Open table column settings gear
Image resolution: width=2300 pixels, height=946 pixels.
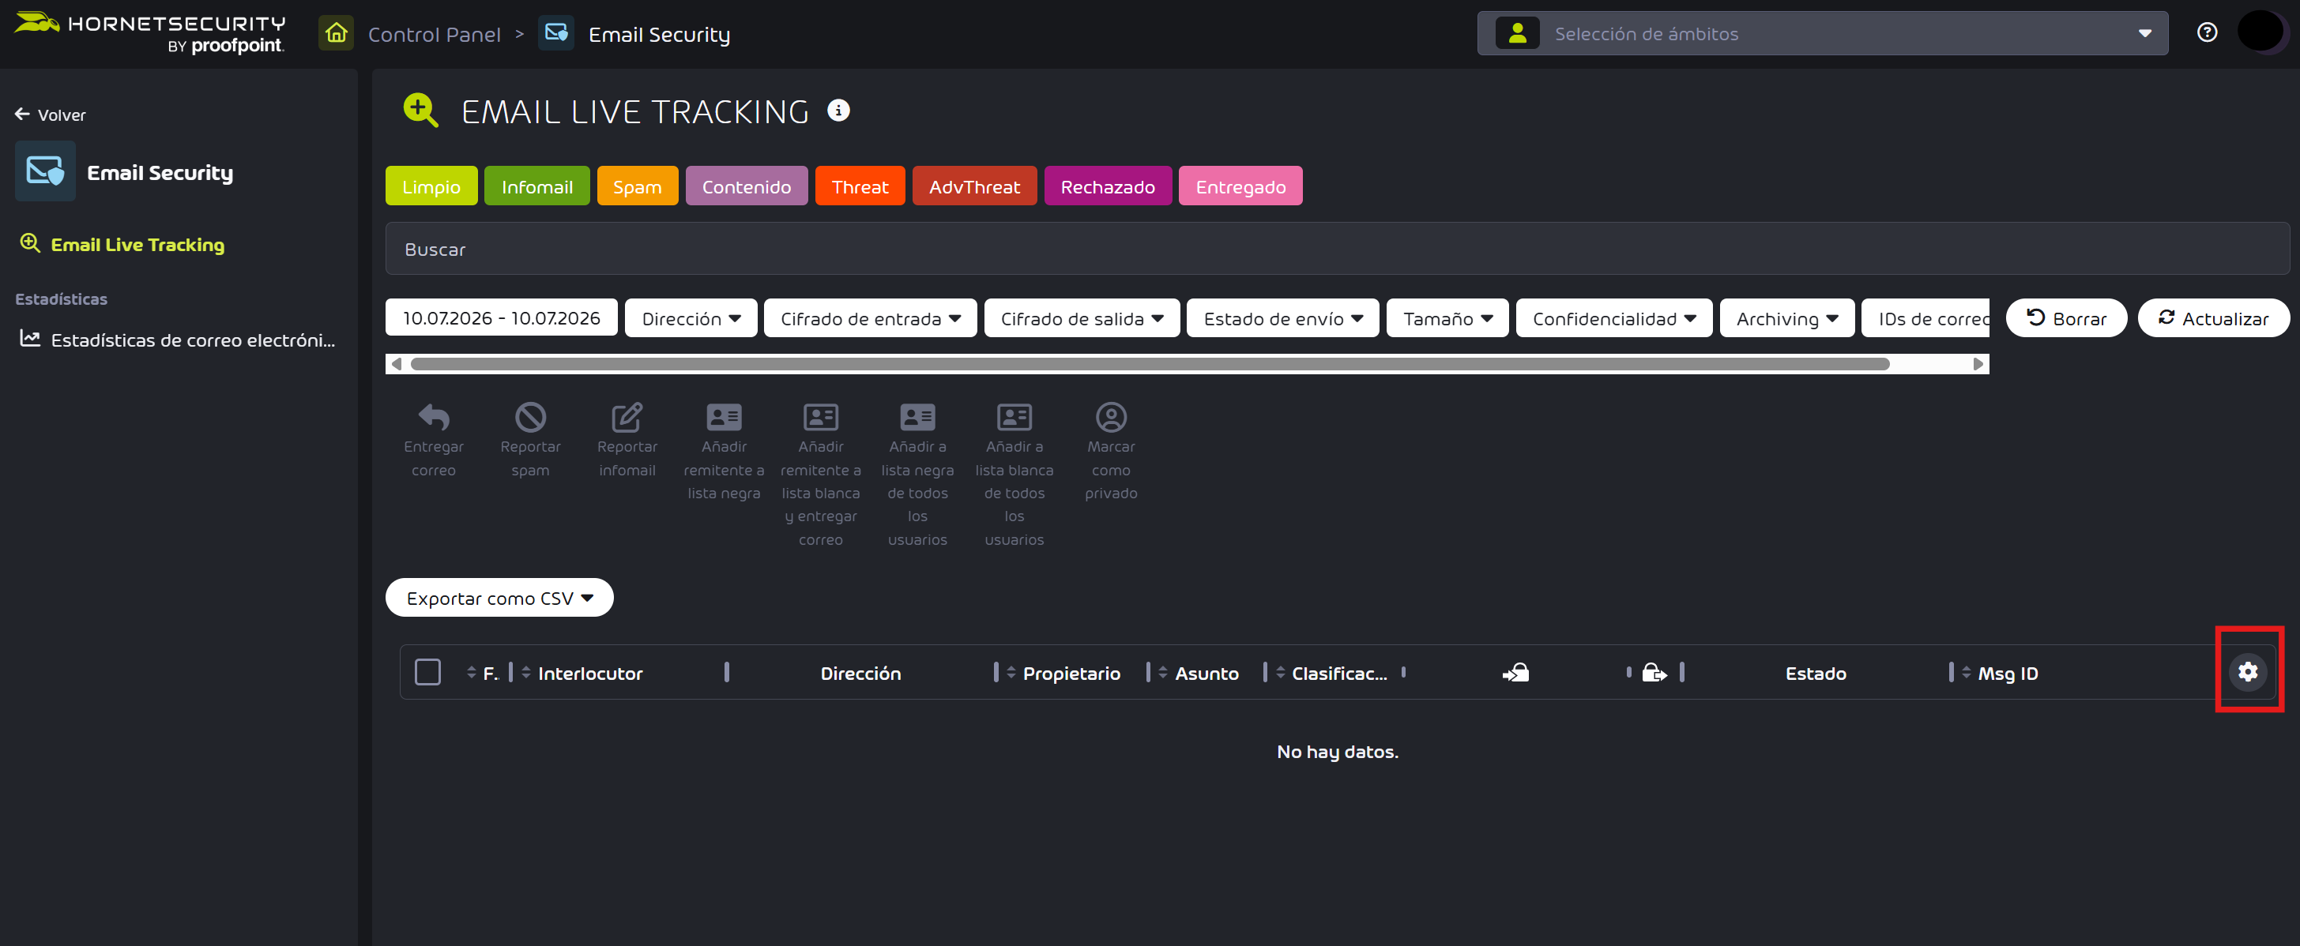point(2247,671)
